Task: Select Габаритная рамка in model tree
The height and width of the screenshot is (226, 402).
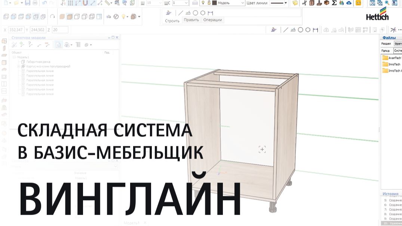Action: click(x=38, y=62)
